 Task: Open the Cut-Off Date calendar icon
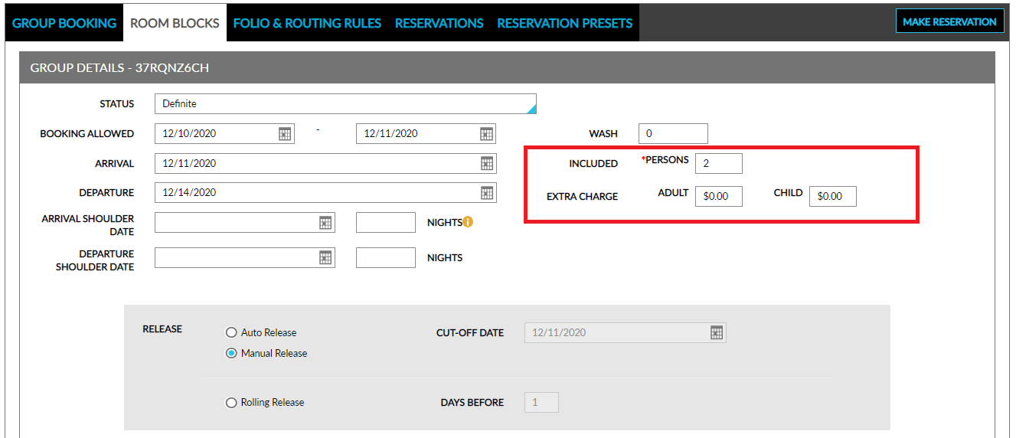(x=717, y=332)
